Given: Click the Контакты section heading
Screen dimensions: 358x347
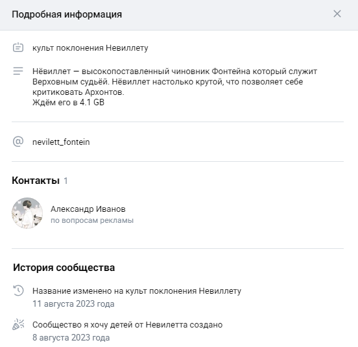Looking at the screenshot, I should tap(36, 181).
